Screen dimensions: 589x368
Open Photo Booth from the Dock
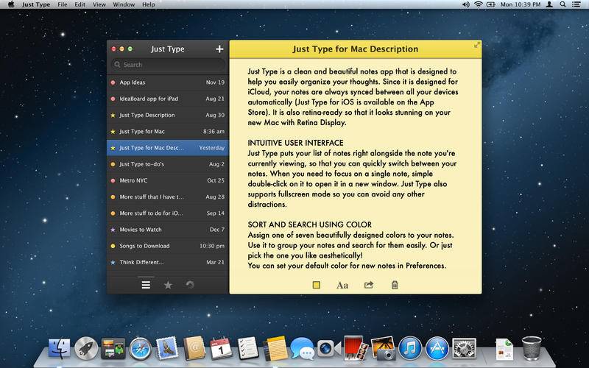coord(356,348)
